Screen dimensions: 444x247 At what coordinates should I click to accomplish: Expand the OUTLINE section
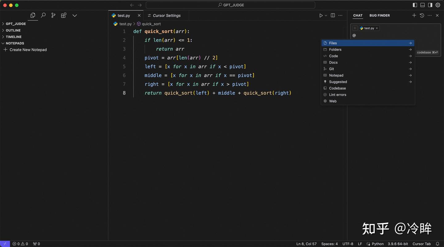[x=13, y=30]
